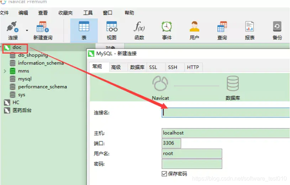Click the sys database icon
290x185 pixels.
point(12,95)
